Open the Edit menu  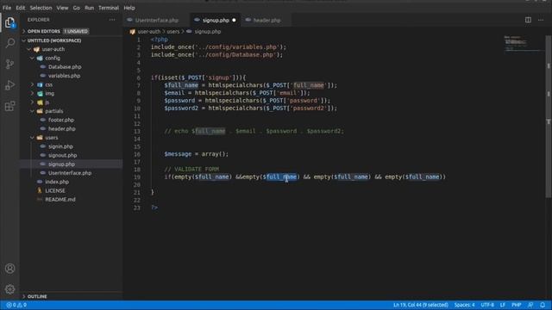pos(21,8)
